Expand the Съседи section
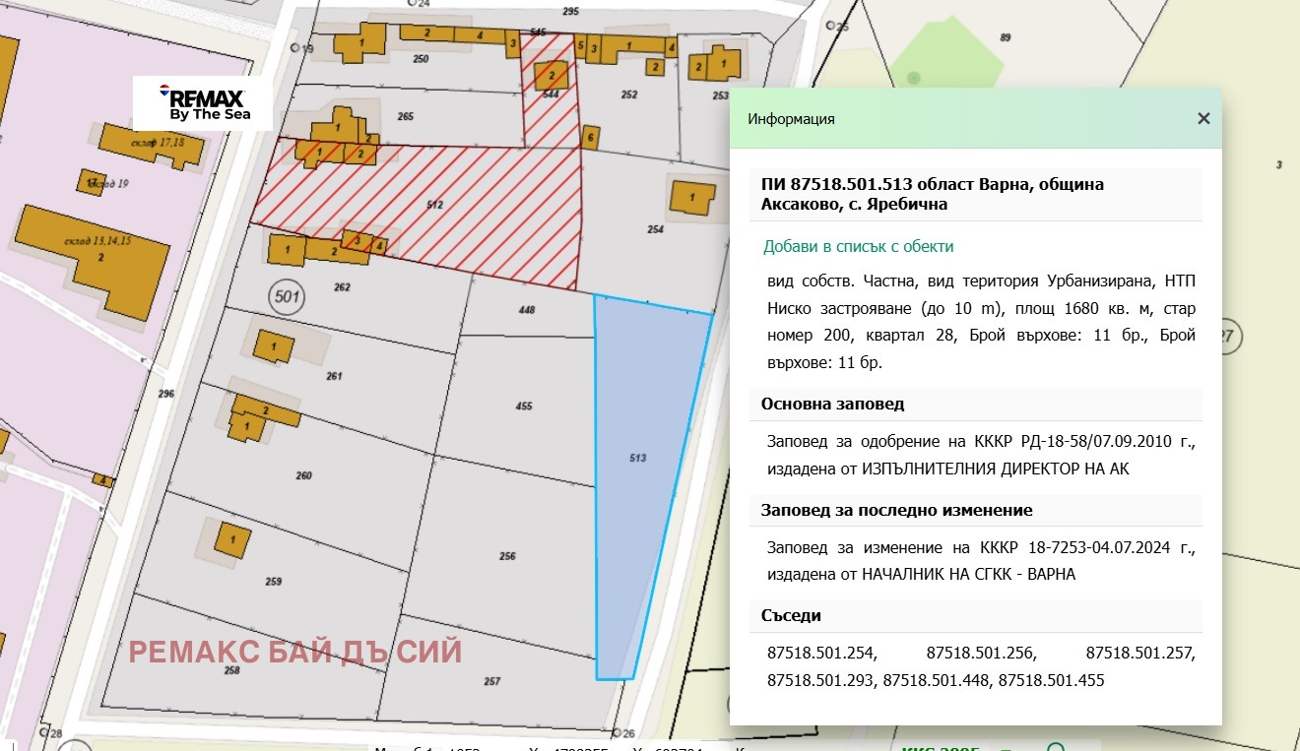The width and height of the screenshot is (1300, 751). (x=976, y=615)
